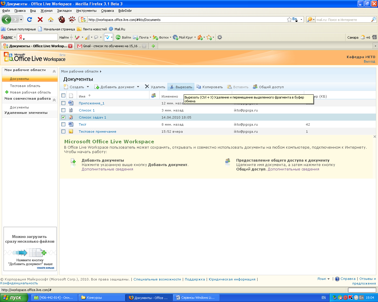Switch to Сервисы Windows Li... taskbar button

coord(196,298)
